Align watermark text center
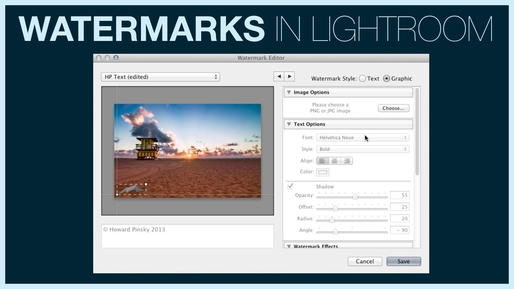Image resolution: width=514 pixels, height=289 pixels. [x=335, y=161]
